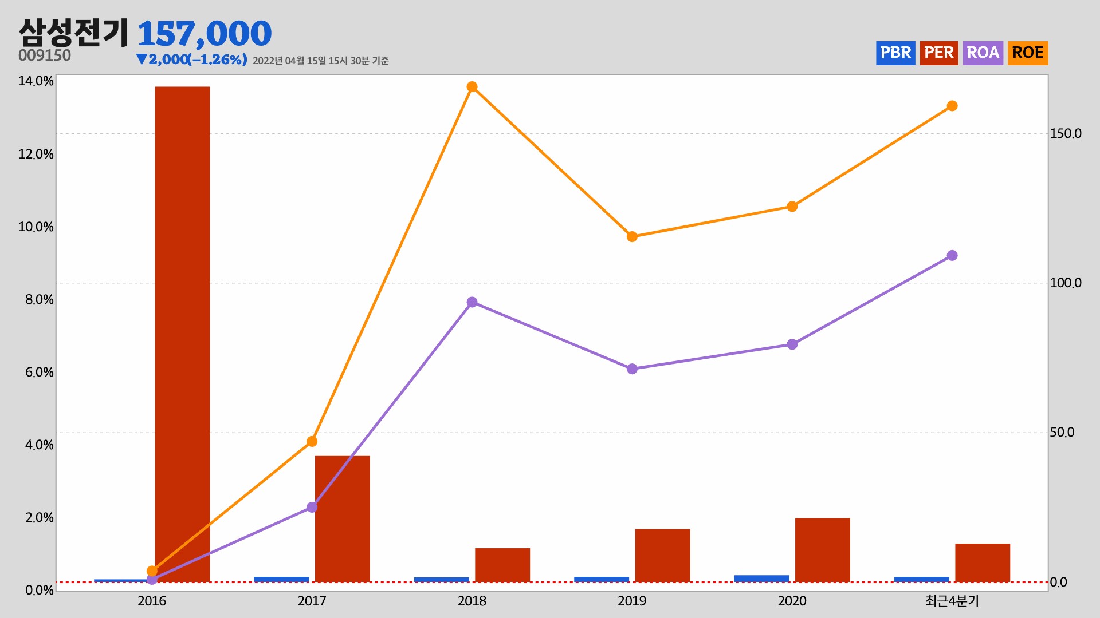Click the 0.0 right axis label
Screen dimensions: 1100x618
(1059, 583)
